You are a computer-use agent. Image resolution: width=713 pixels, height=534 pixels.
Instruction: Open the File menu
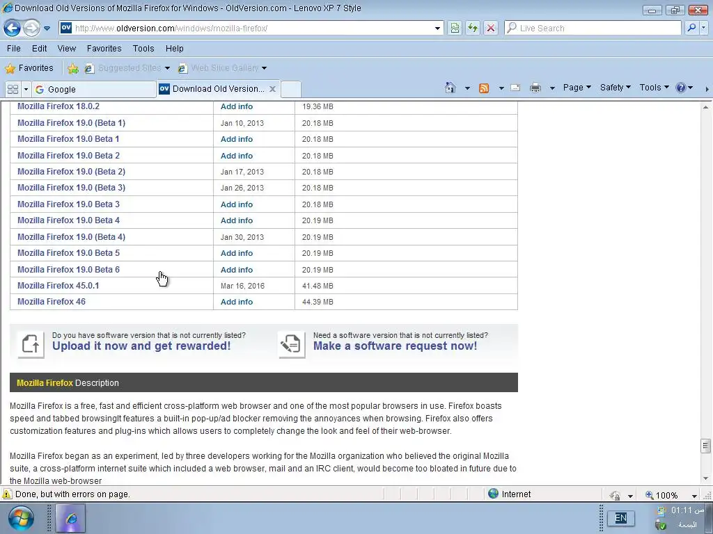coord(14,49)
